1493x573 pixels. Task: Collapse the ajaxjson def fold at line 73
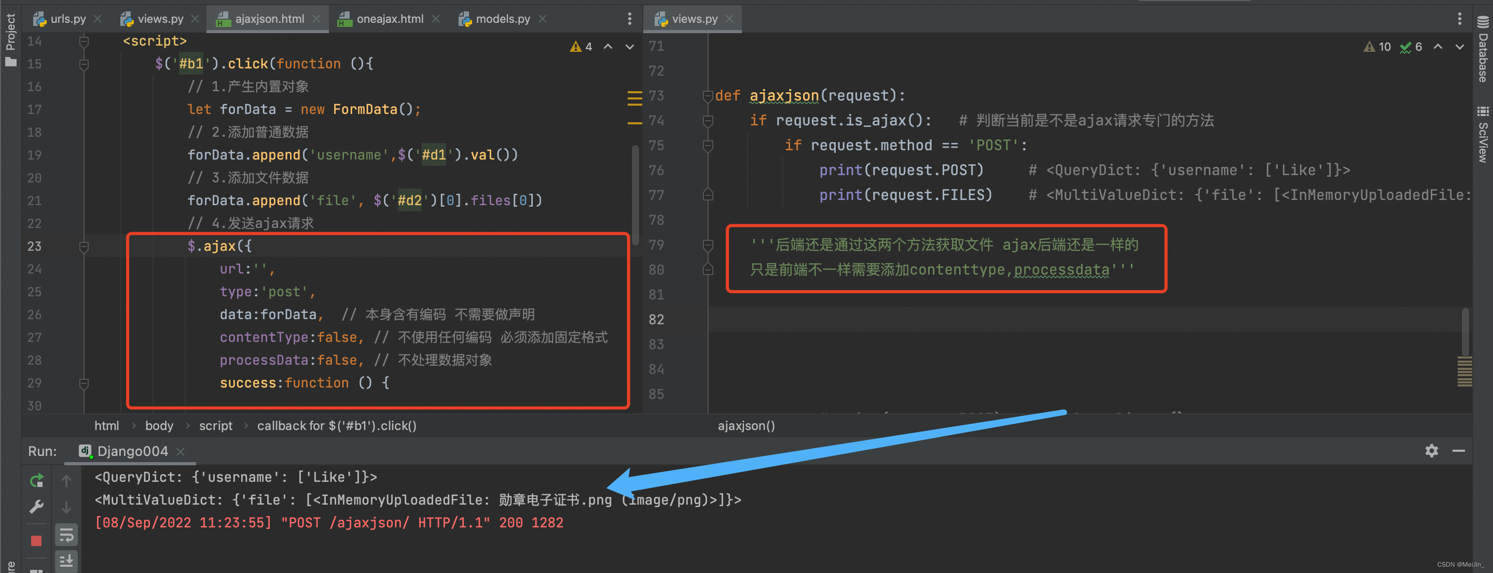(708, 96)
